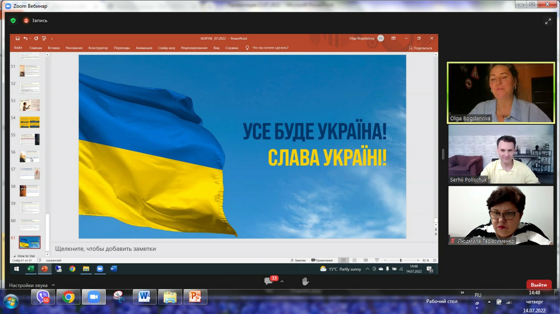This screenshot has height=314, width=560.
Task: Open the Слайд-шоу ribbon tab
Action: 166,48
